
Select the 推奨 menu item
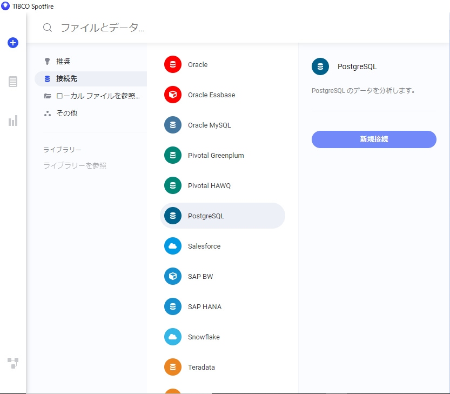[91, 62]
